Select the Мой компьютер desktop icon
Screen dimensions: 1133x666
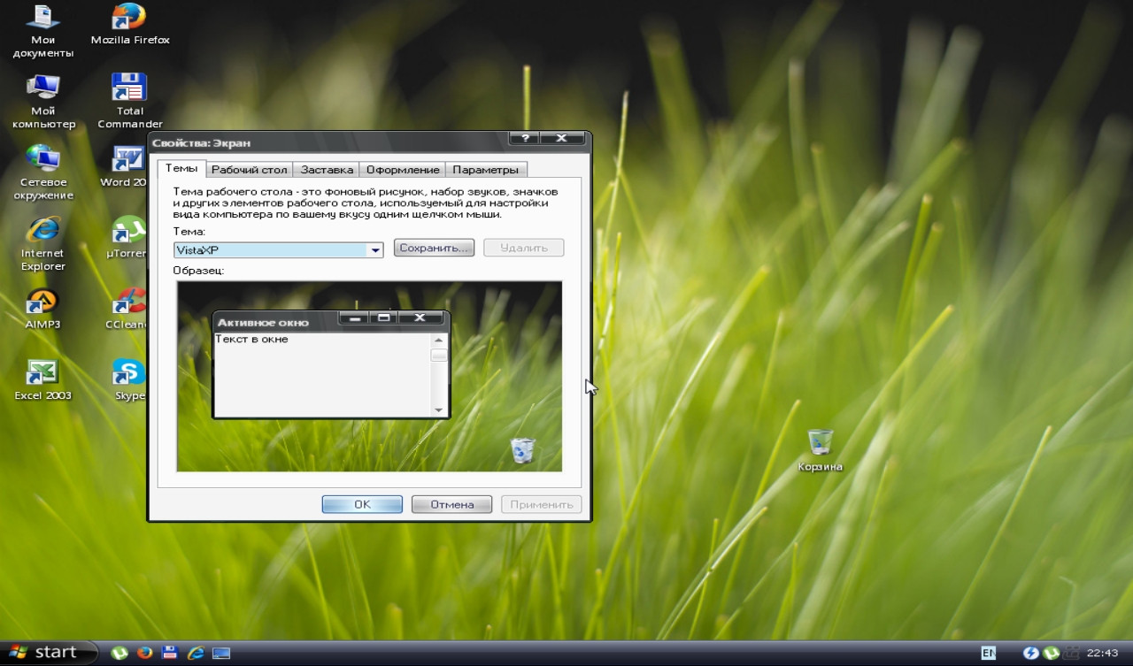pyautogui.click(x=42, y=88)
